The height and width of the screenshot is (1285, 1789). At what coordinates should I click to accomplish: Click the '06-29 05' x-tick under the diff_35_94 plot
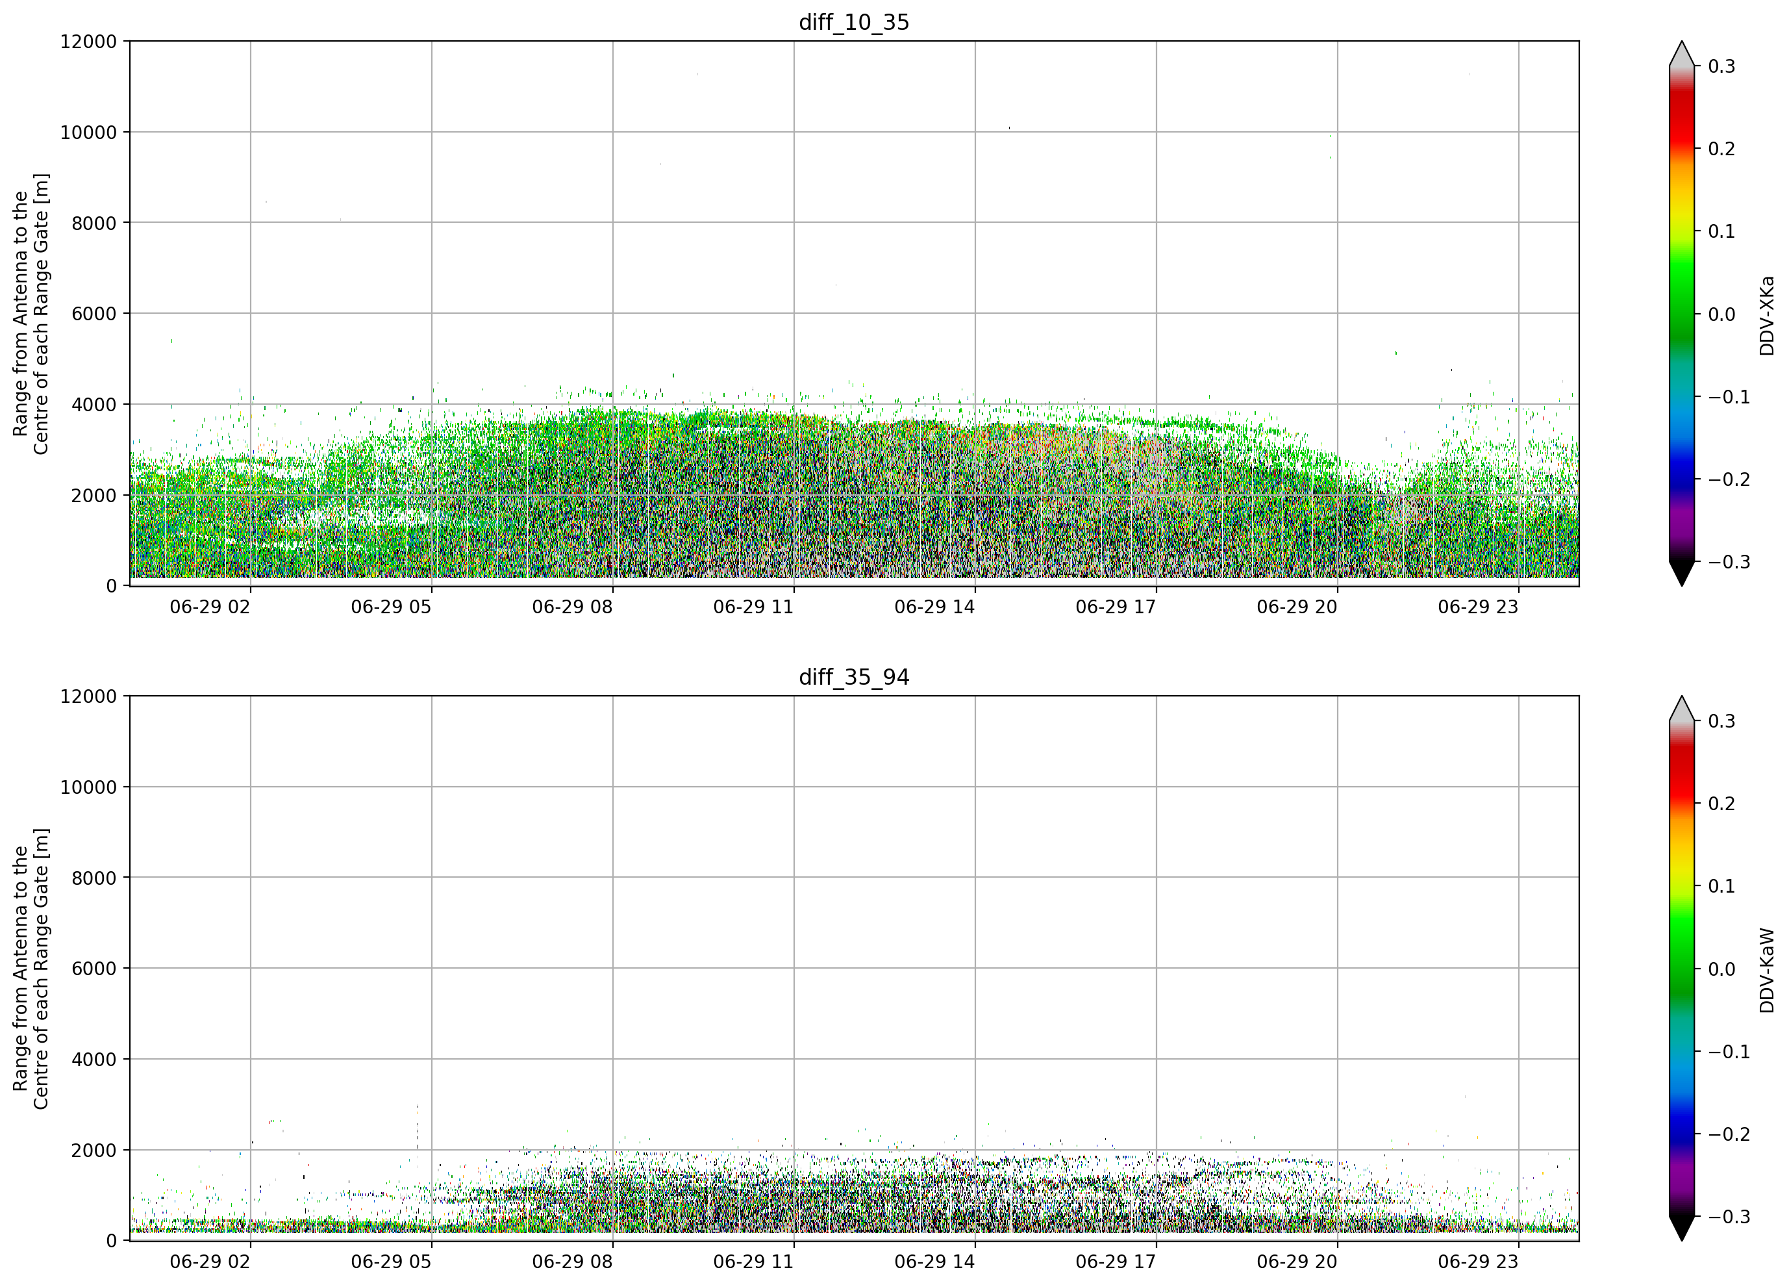(392, 1262)
